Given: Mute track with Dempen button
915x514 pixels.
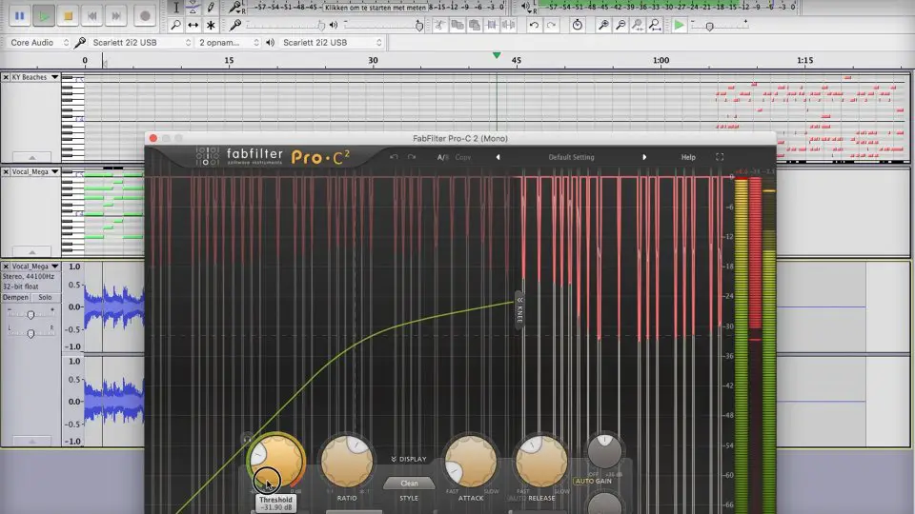Looking at the screenshot, I should pyautogui.click(x=15, y=297).
